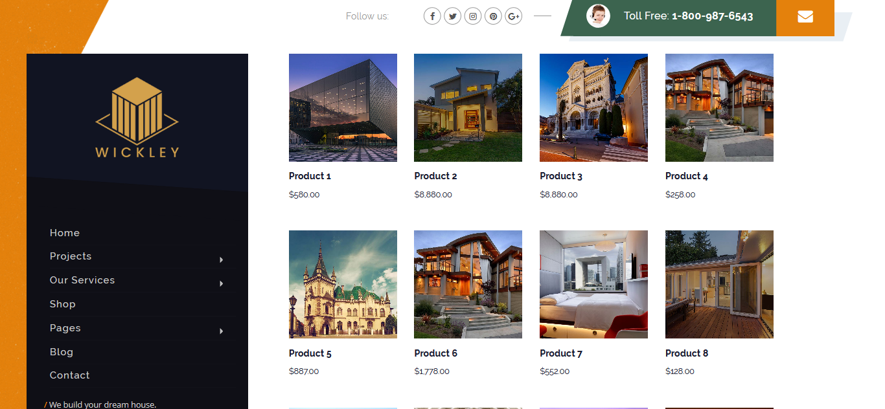Click the Product 4 title link
Screen dimensions: 885x409
click(687, 176)
